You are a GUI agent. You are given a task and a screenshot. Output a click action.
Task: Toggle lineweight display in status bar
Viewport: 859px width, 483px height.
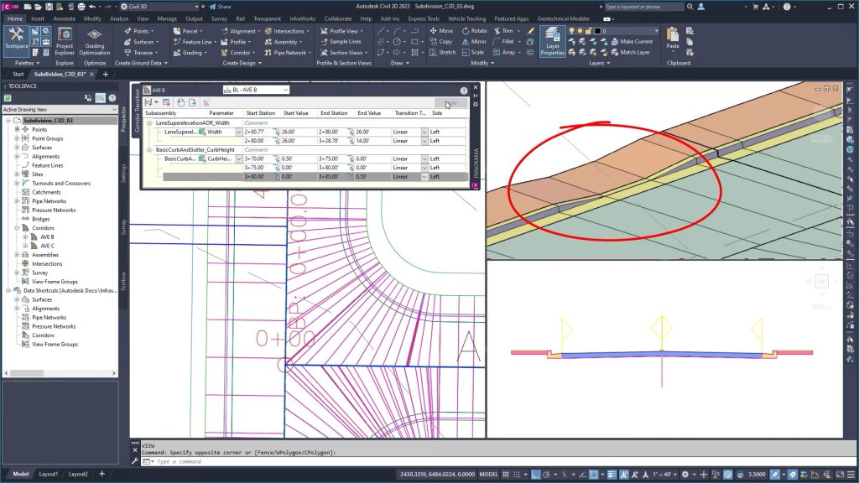[612, 475]
